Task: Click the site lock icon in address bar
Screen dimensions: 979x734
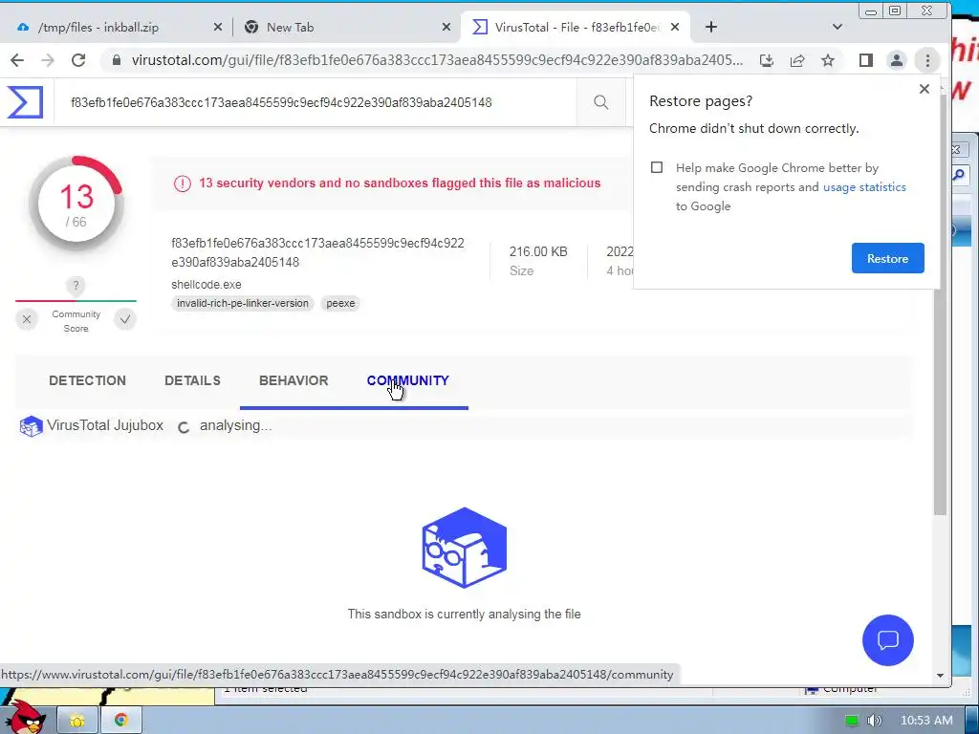Action: pyautogui.click(x=116, y=60)
